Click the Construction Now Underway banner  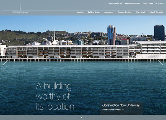tap(121, 105)
